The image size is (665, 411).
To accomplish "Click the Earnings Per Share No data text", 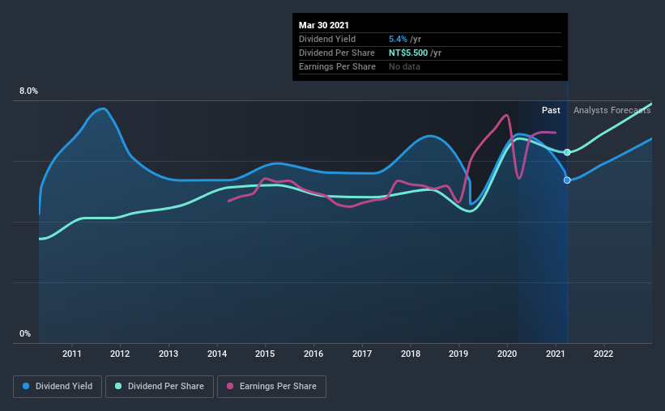I will [x=404, y=66].
